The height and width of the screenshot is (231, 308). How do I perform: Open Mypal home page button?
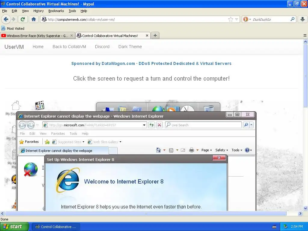point(34,19)
